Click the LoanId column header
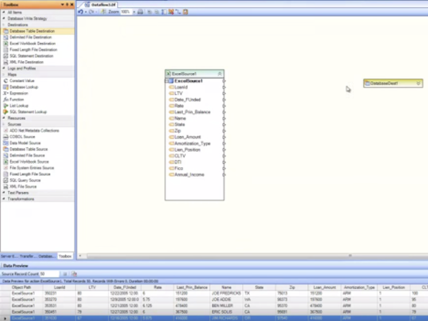Viewport: 428px width, 321px height. point(59,287)
